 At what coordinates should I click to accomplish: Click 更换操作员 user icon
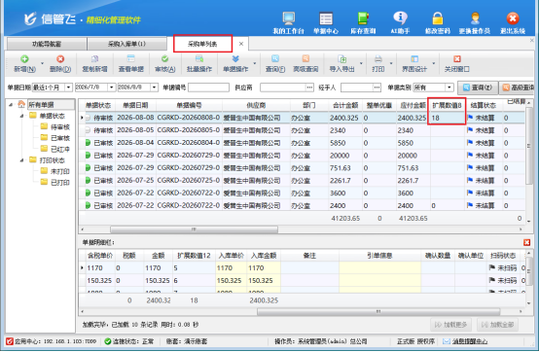(x=475, y=22)
